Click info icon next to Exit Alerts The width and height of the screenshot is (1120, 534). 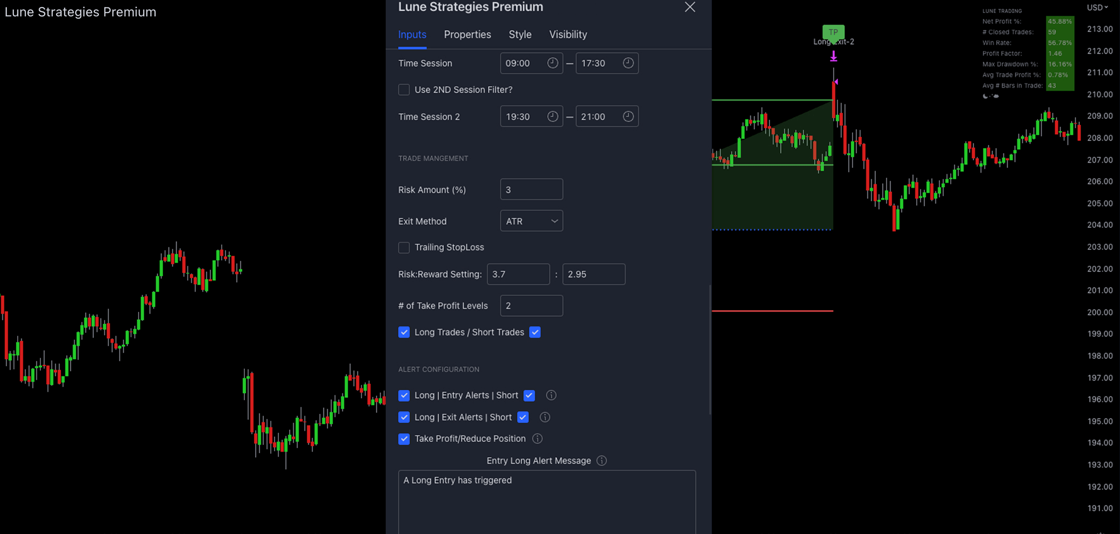point(545,418)
